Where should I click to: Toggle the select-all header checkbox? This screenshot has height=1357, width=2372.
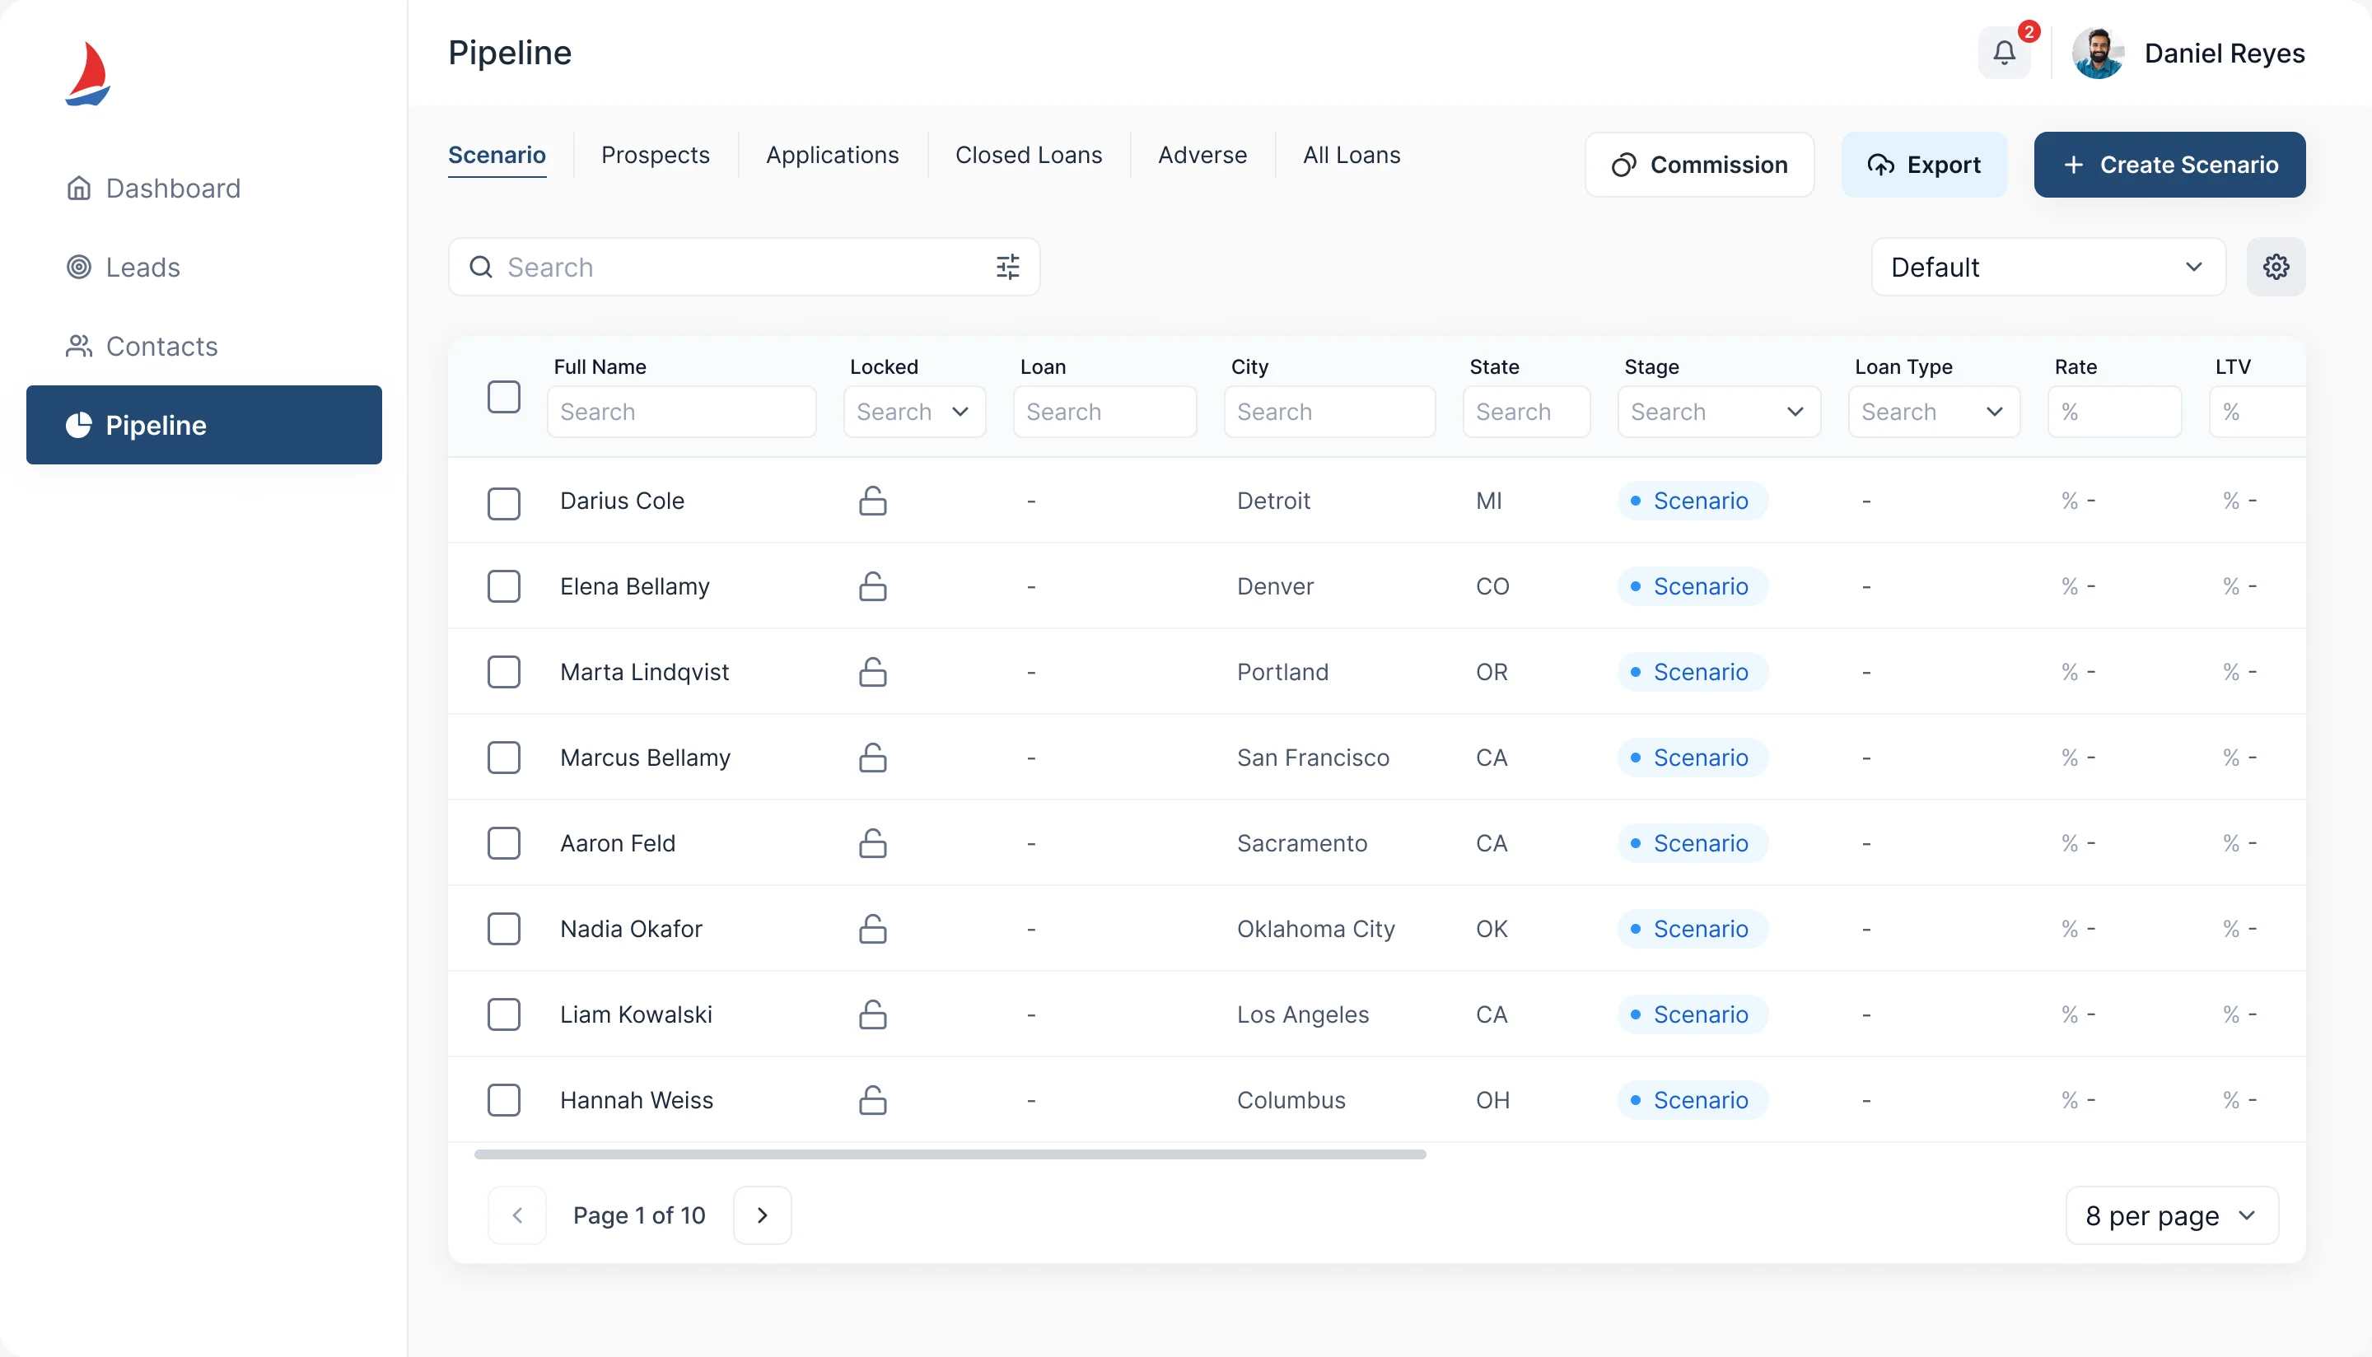click(504, 397)
